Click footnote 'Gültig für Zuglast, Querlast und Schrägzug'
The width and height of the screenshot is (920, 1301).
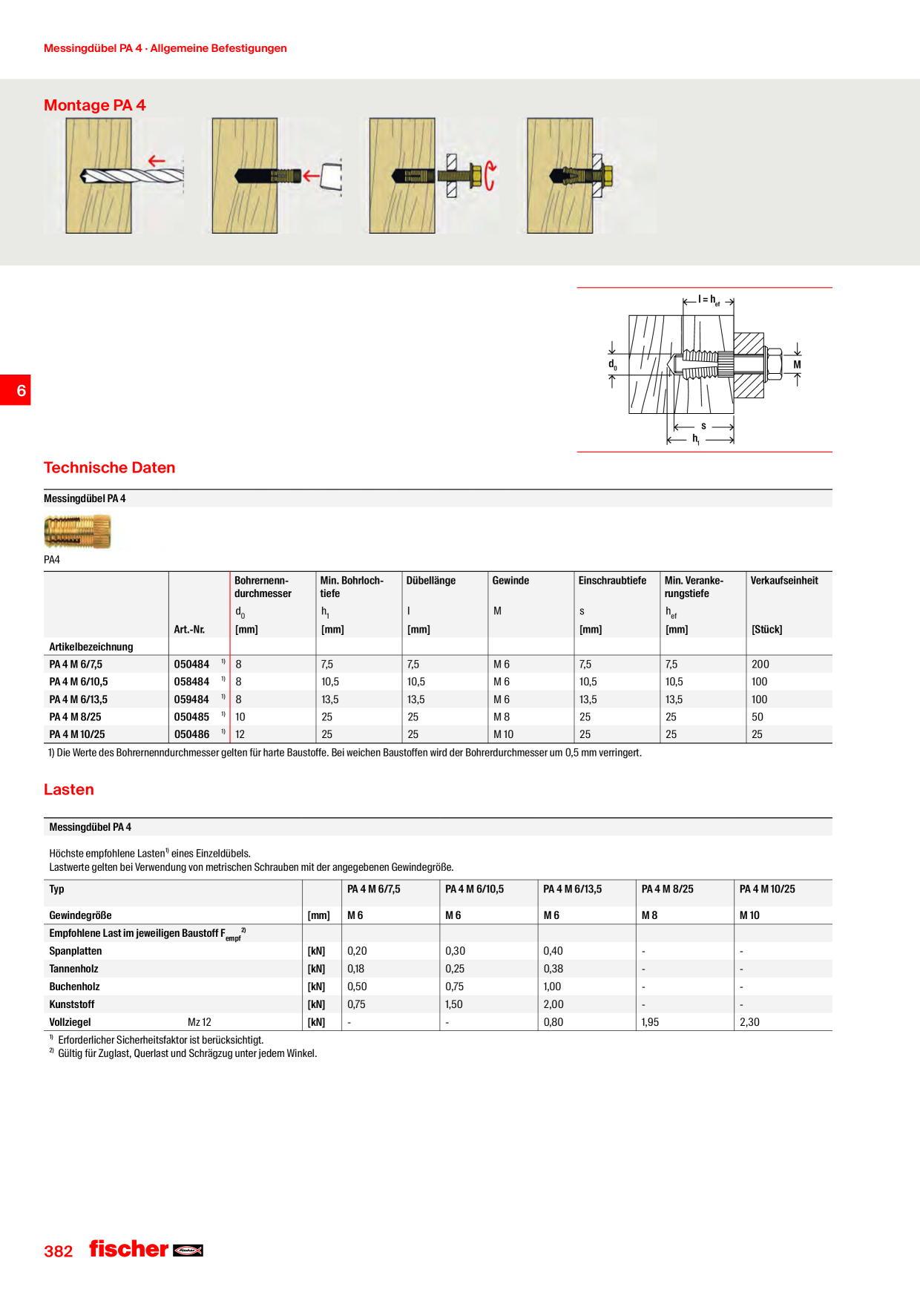click(183, 1053)
